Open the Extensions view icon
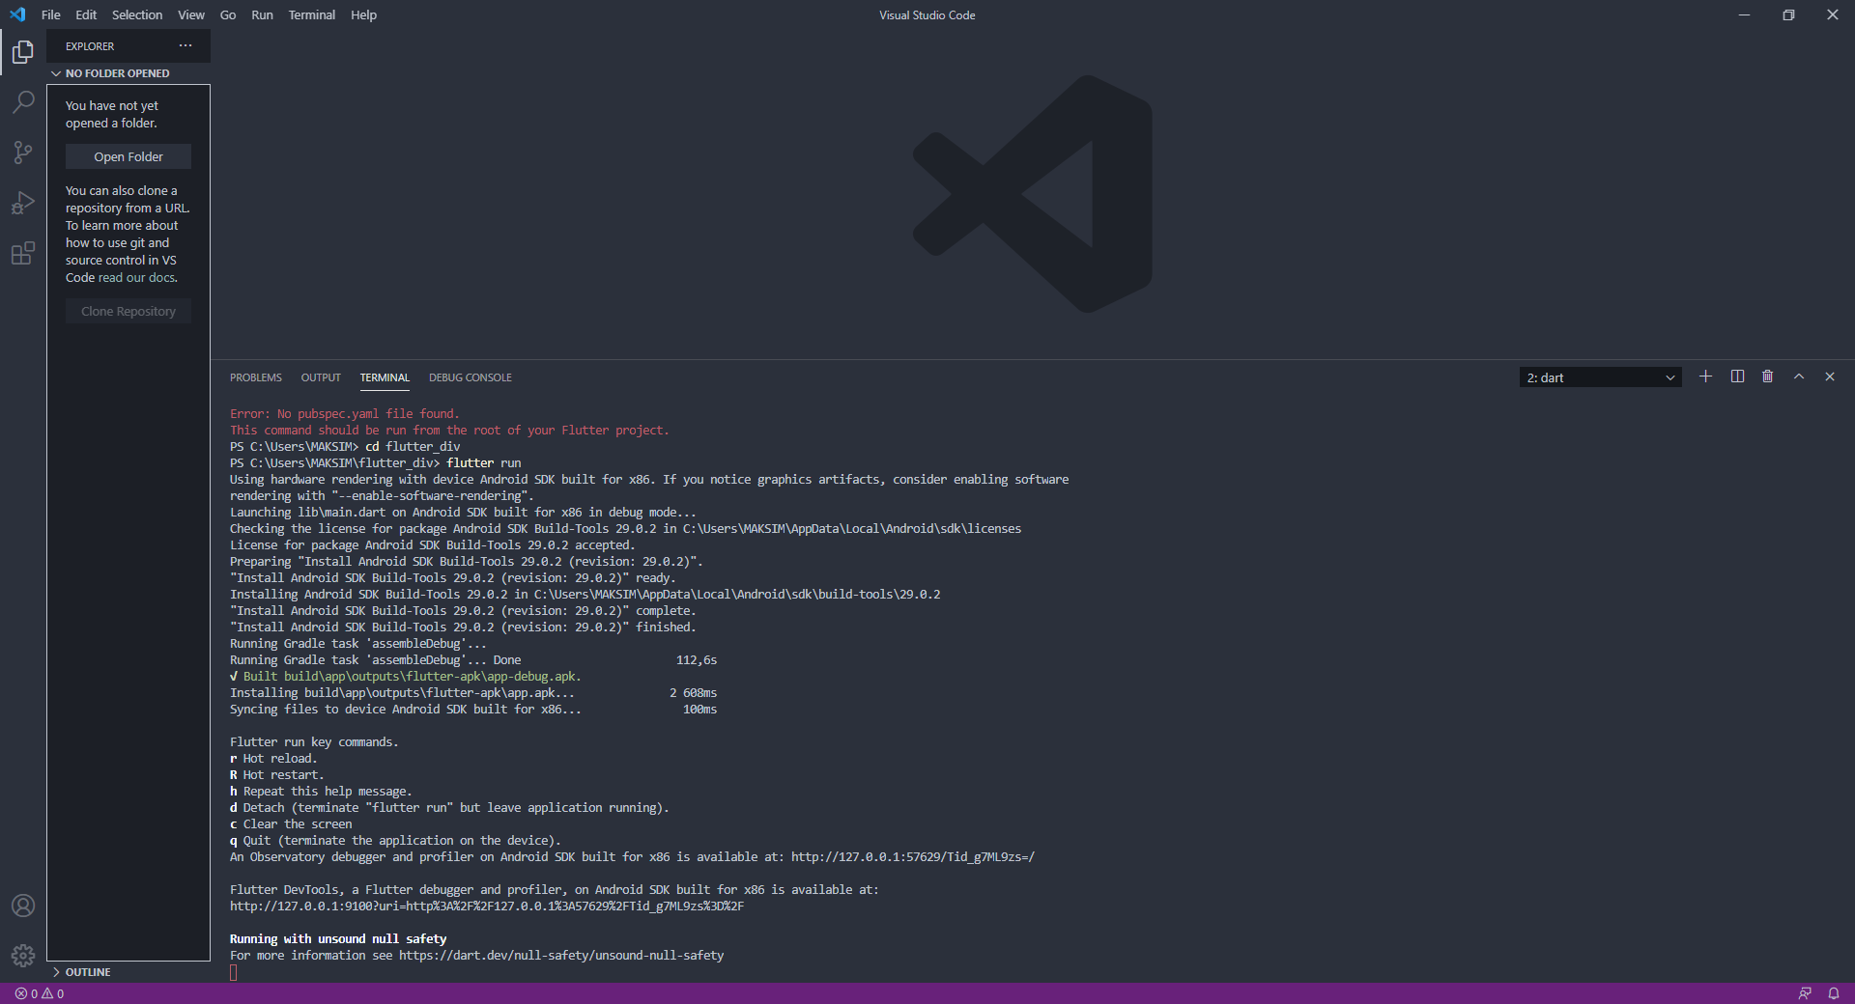This screenshot has width=1855, height=1004. pyautogui.click(x=23, y=254)
